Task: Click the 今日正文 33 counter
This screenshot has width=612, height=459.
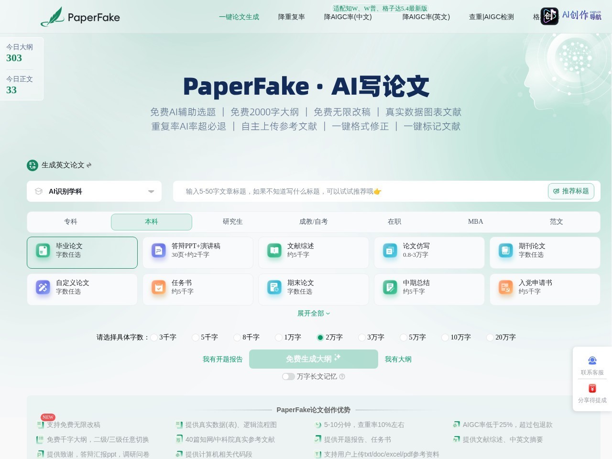Action: [x=20, y=85]
